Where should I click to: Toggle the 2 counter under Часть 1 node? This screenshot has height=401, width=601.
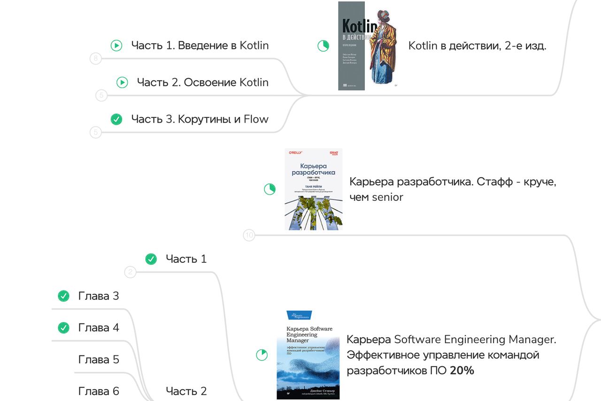point(130,272)
